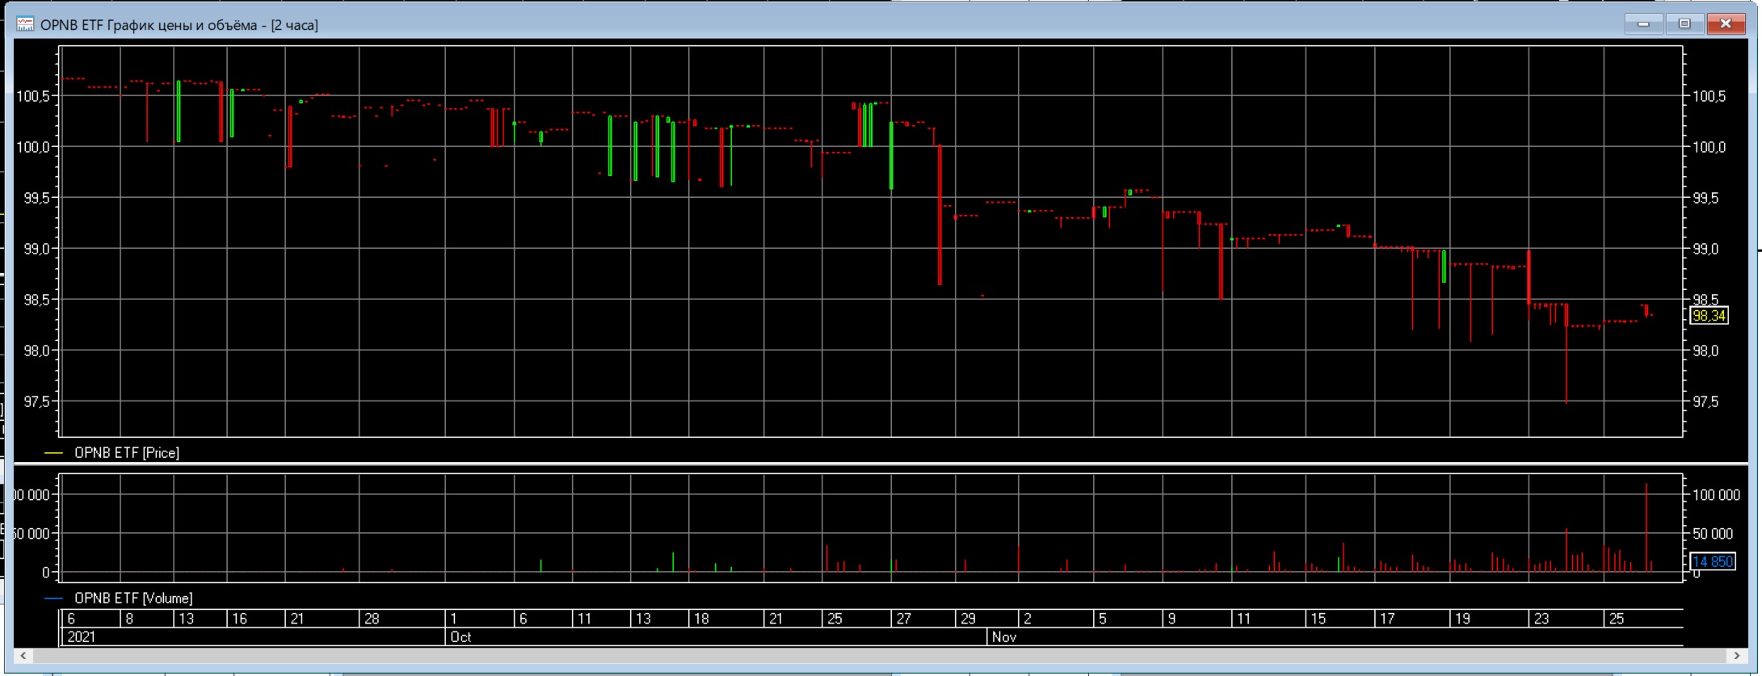Maximize the OPNB ETF chart window
This screenshot has width=1762, height=676.
point(1684,24)
